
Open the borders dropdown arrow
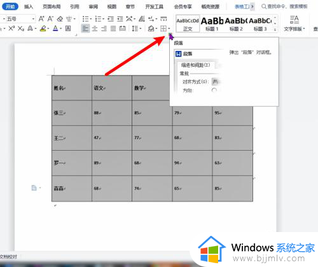tap(169, 29)
